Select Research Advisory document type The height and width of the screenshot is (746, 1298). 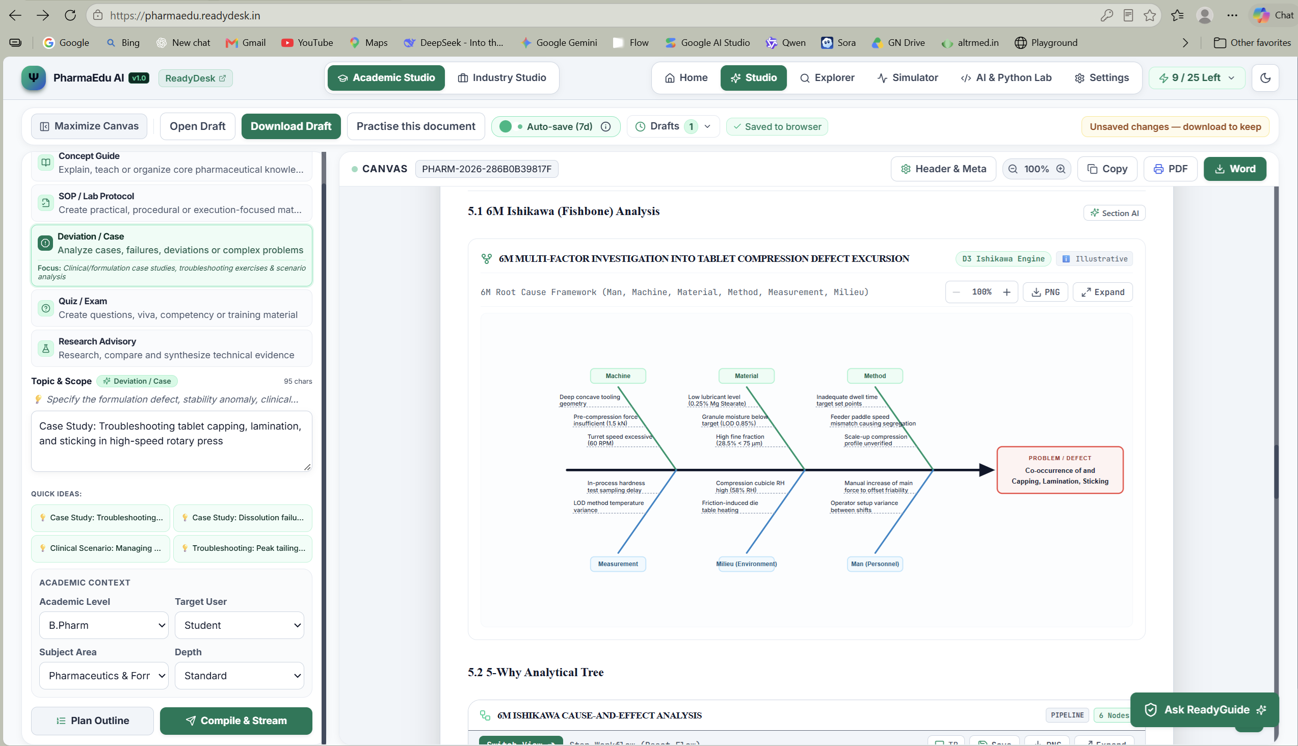(x=171, y=349)
